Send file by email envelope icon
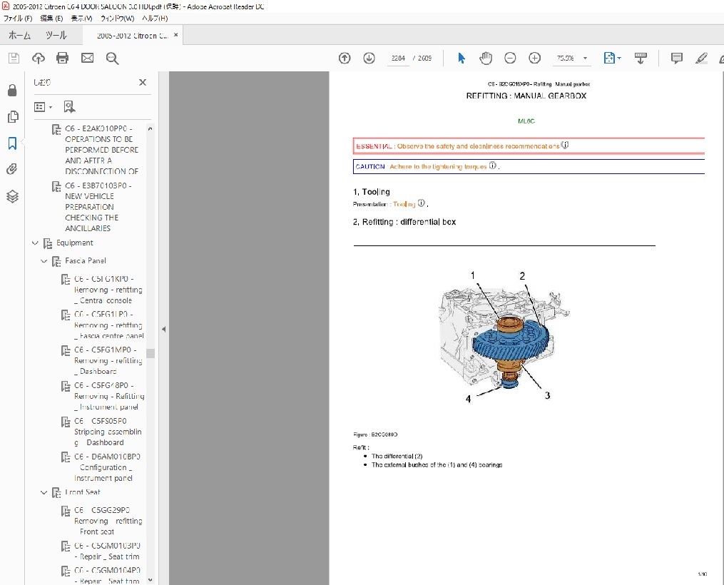The width and height of the screenshot is (724, 585). 87,58
